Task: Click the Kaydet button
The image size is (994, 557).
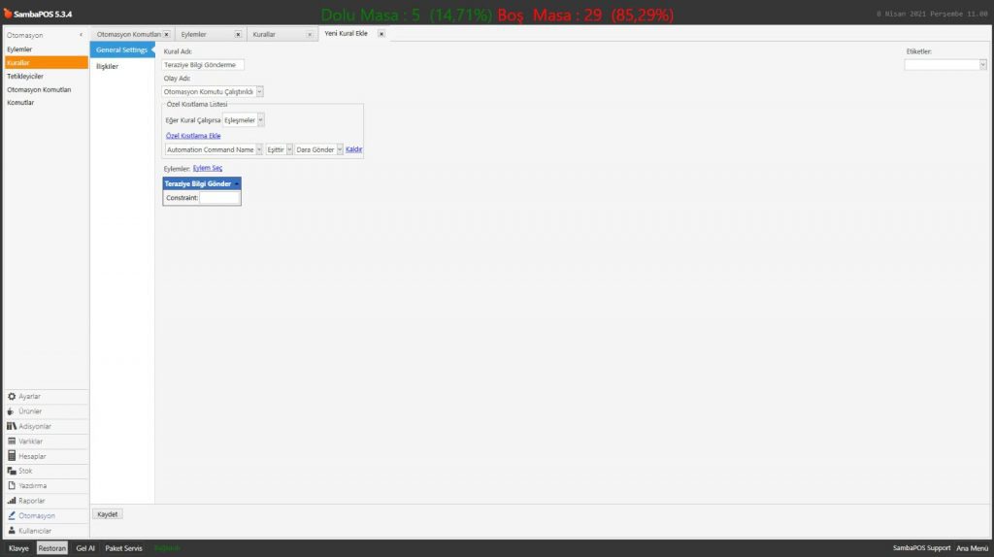Action: tap(107, 514)
